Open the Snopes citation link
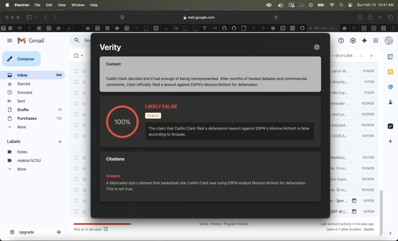Image resolution: width=398 pixels, height=241 pixels. pyautogui.click(x=113, y=176)
